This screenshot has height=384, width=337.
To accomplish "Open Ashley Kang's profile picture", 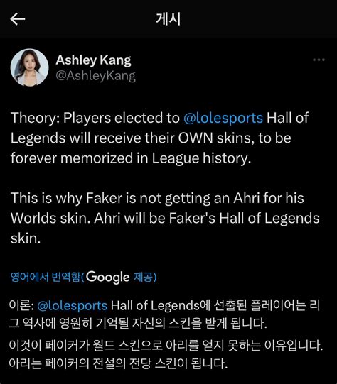I will point(29,67).
